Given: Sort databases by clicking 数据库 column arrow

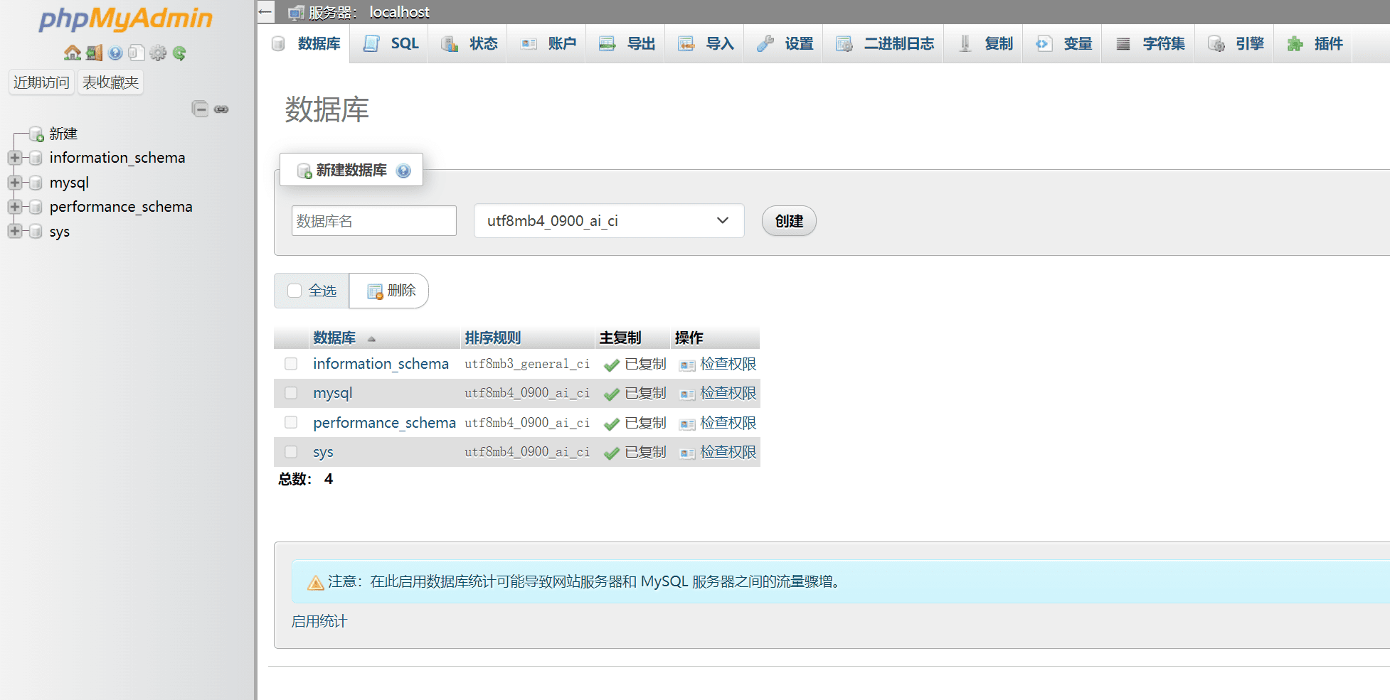Looking at the screenshot, I should tap(371, 339).
